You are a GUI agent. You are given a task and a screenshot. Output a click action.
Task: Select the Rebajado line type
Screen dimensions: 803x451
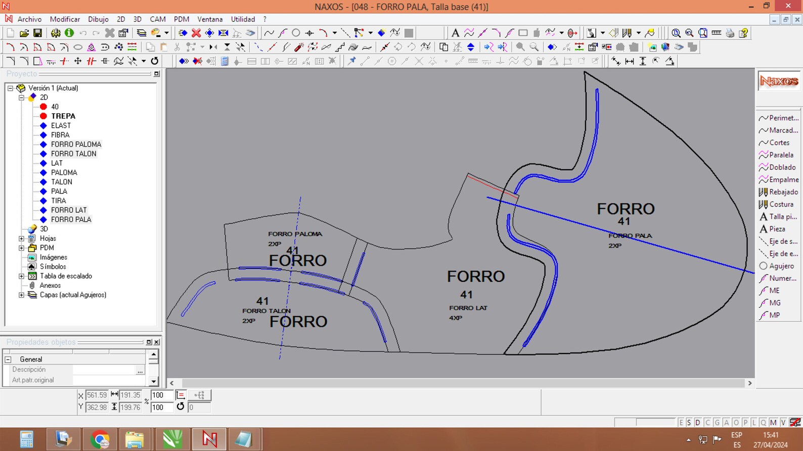click(779, 192)
